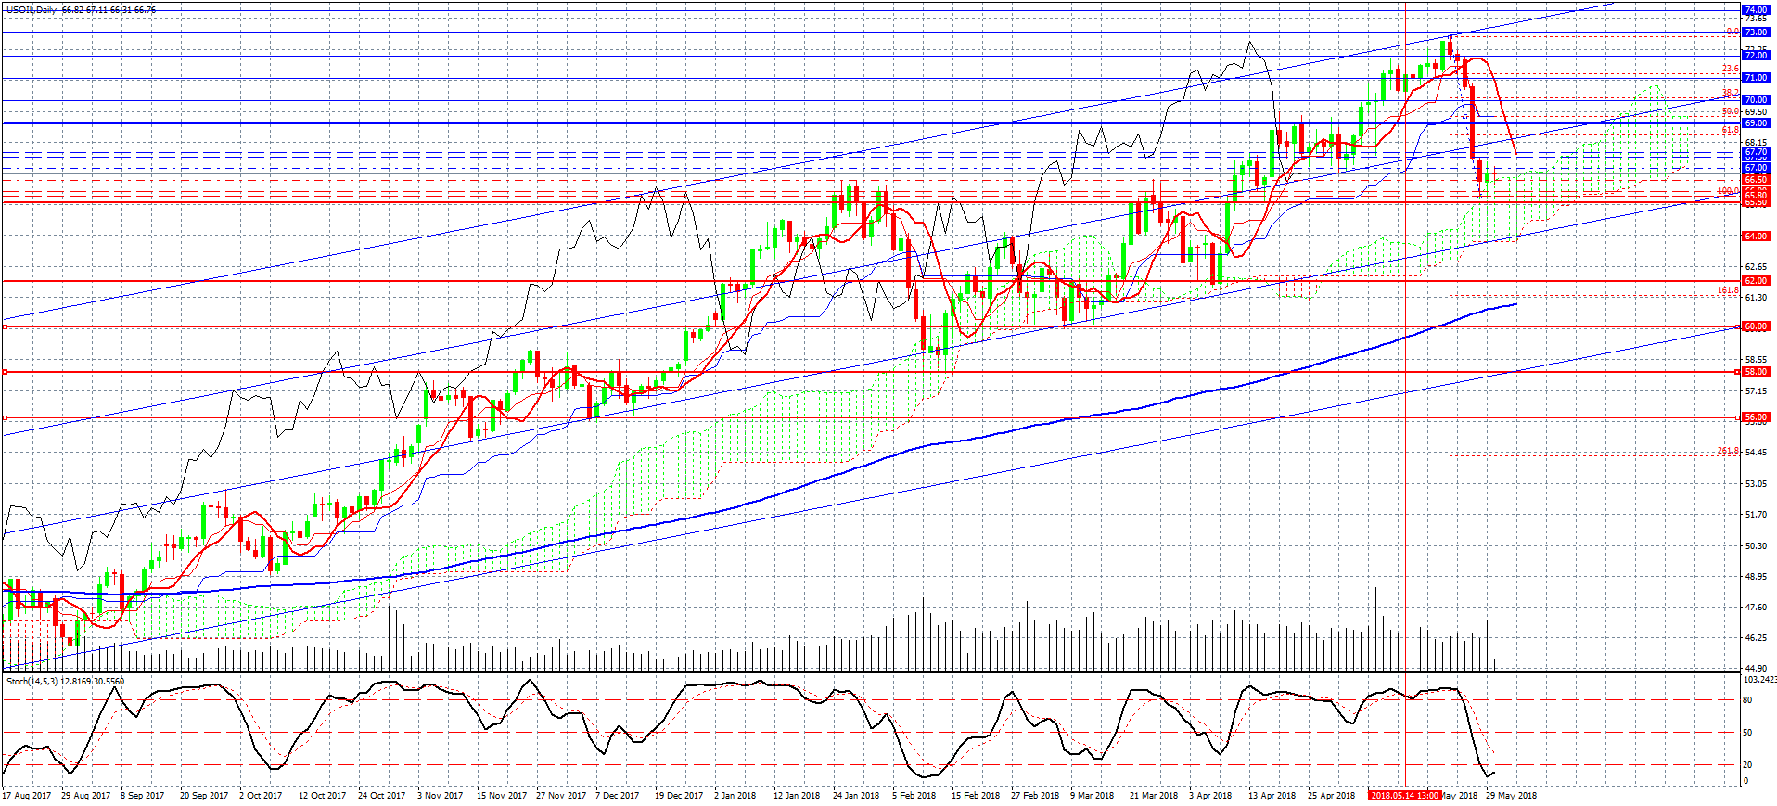Click the 38.2 Fibonacci level label
The image size is (1777, 806).
pos(1731,93)
